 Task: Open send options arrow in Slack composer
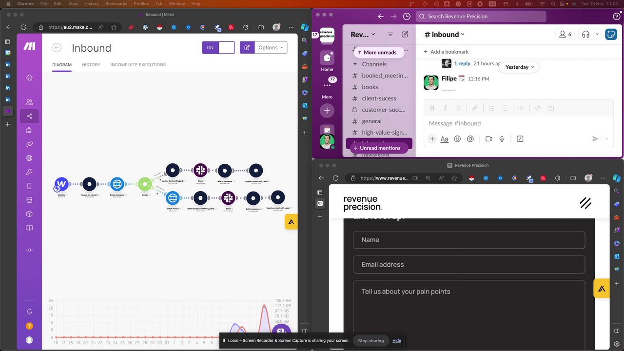click(x=606, y=139)
